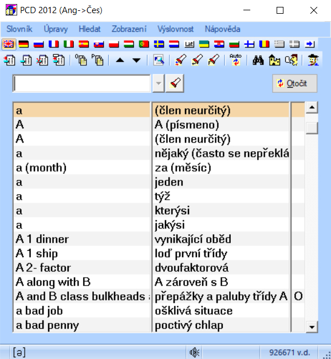Select the Latin 'Lat' dictionary icon
331x359 pixels.
189,44
